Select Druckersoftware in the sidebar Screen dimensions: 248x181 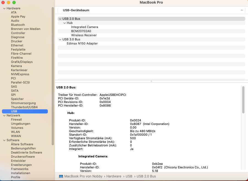(23, 157)
